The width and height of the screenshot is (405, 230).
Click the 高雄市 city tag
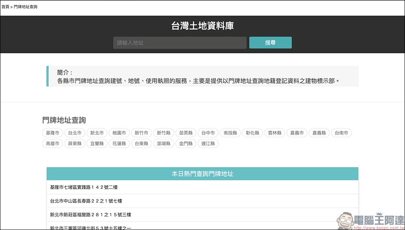click(53, 143)
